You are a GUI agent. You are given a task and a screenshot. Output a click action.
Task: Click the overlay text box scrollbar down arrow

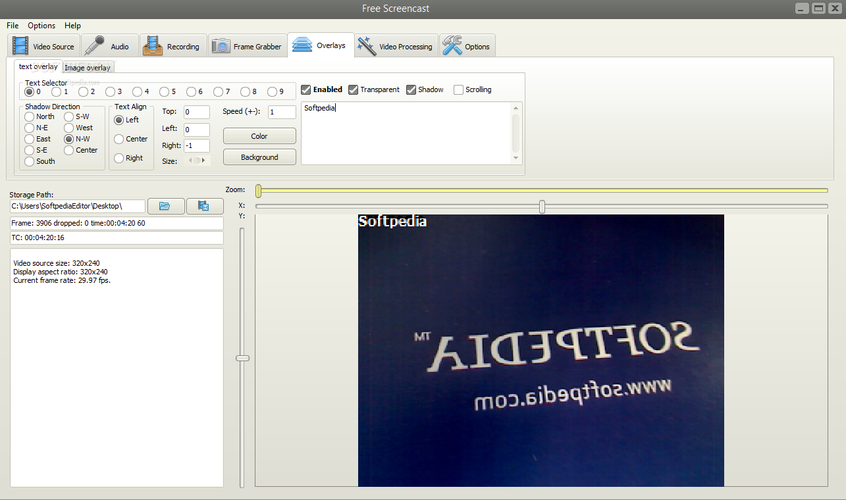click(x=516, y=159)
